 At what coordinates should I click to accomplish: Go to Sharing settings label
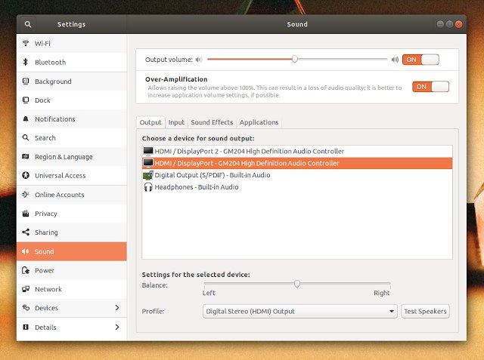pyautogui.click(x=46, y=232)
